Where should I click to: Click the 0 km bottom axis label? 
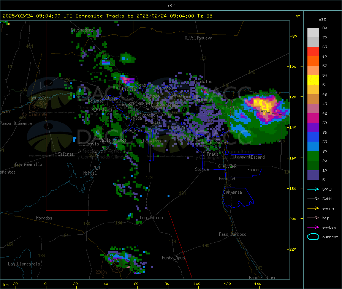[x=45, y=284]
